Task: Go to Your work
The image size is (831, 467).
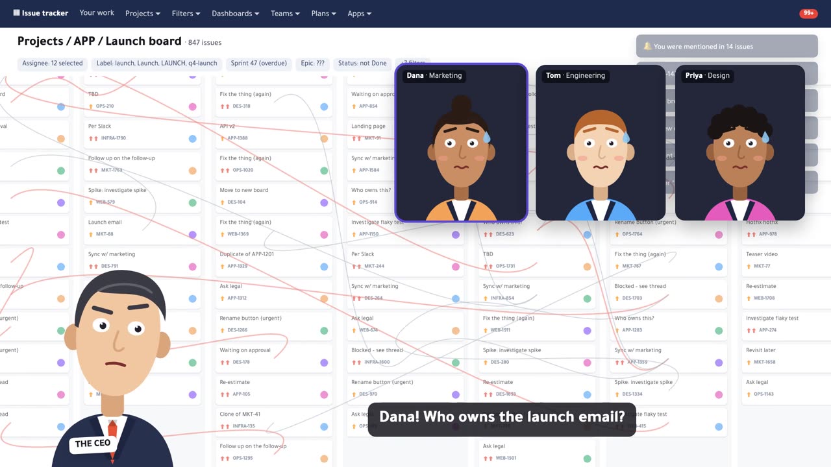Action: (97, 13)
